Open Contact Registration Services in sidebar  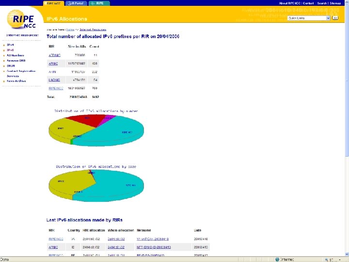tap(21, 74)
